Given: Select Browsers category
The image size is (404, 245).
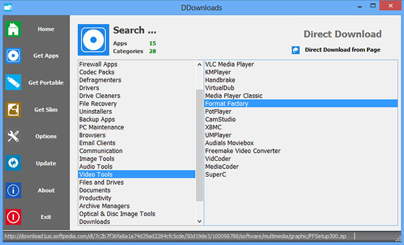Looking at the screenshot, I should tap(137, 135).
